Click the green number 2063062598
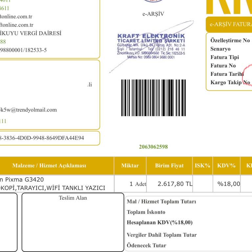Screen dimensions: 252x252 [x=153, y=147]
